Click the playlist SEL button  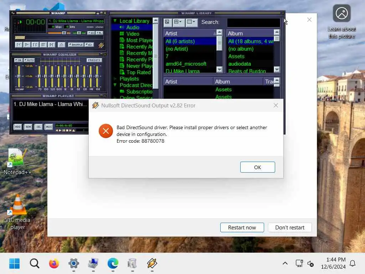[38, 127]
